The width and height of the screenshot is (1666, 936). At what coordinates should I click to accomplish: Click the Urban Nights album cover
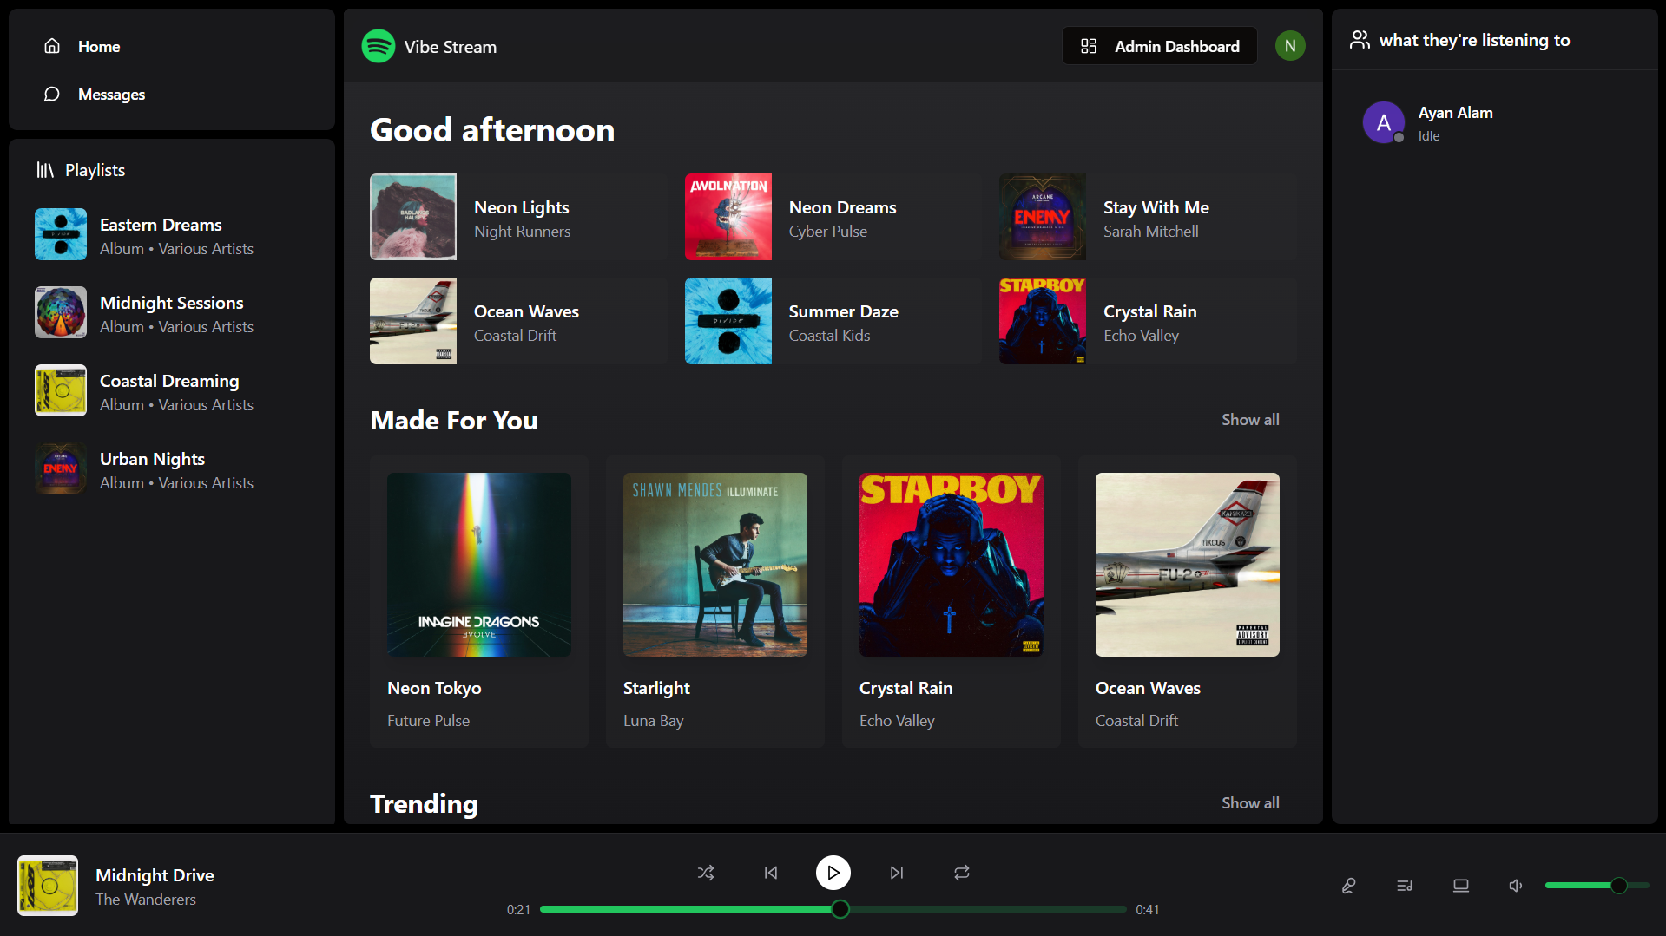(61, 468)
